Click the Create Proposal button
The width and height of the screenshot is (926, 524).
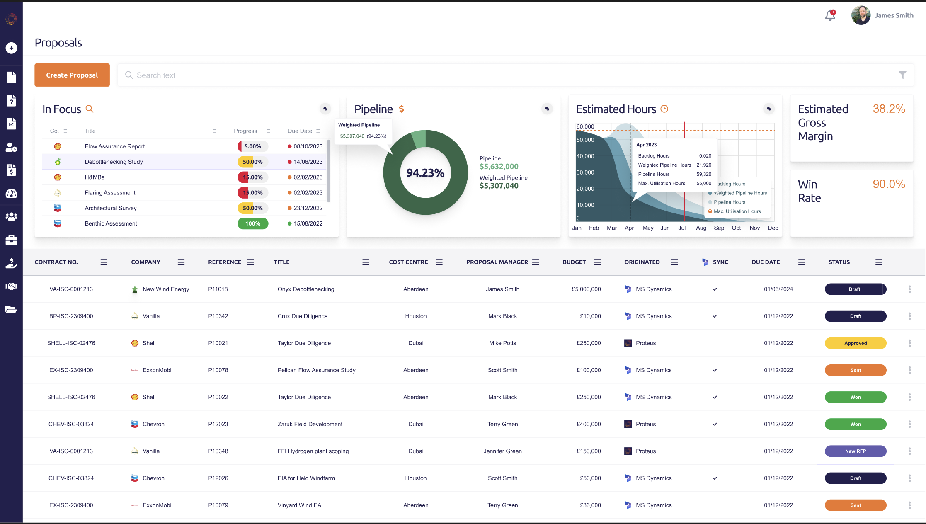pos(72,75)
